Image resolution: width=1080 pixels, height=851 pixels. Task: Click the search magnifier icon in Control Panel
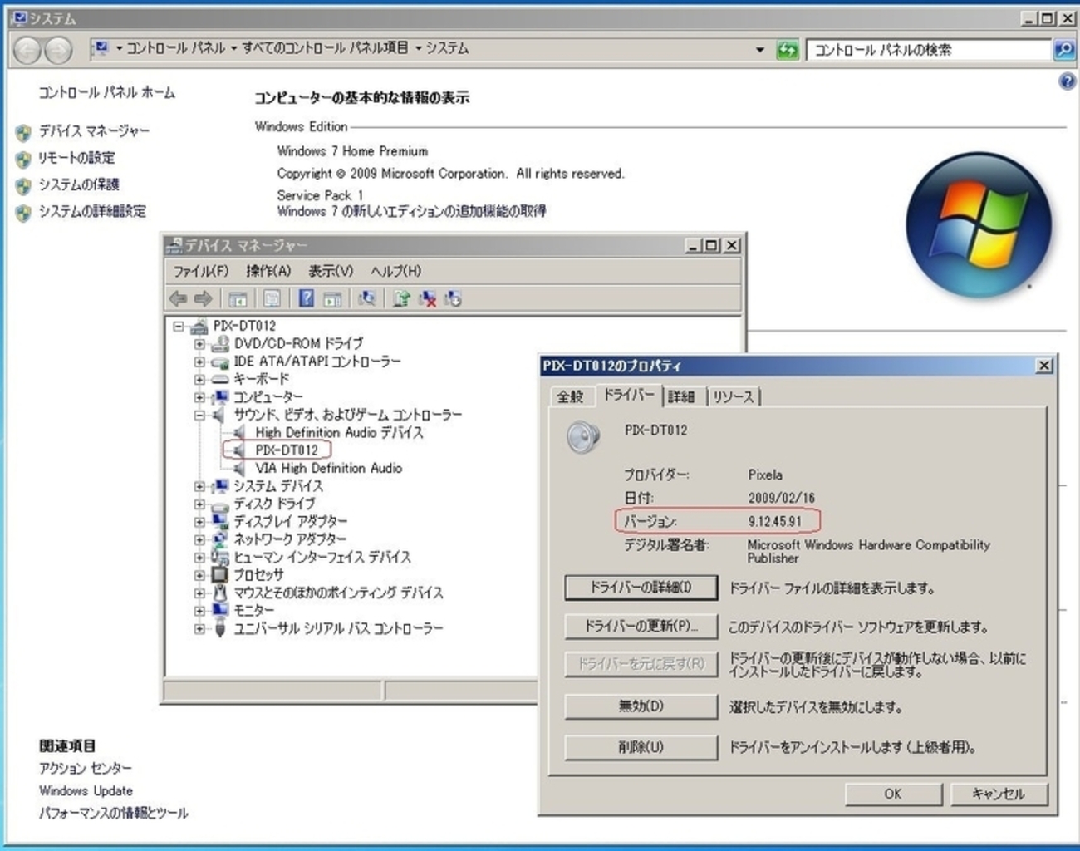[x=1063, y=50]
